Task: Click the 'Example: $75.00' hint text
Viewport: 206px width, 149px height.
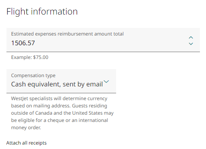Action: (x=29, y=57)
